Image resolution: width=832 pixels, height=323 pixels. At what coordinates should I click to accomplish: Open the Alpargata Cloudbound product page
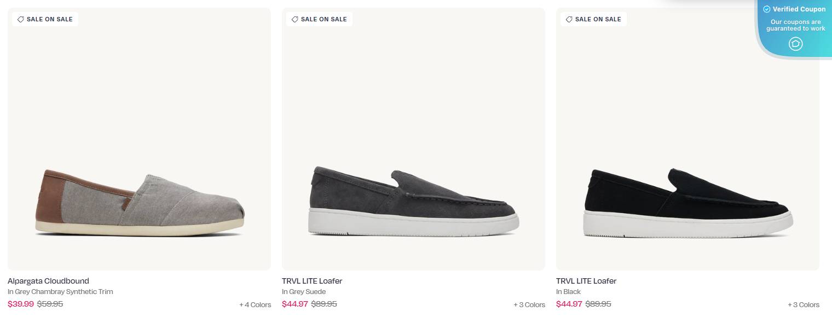click(48, 281)
